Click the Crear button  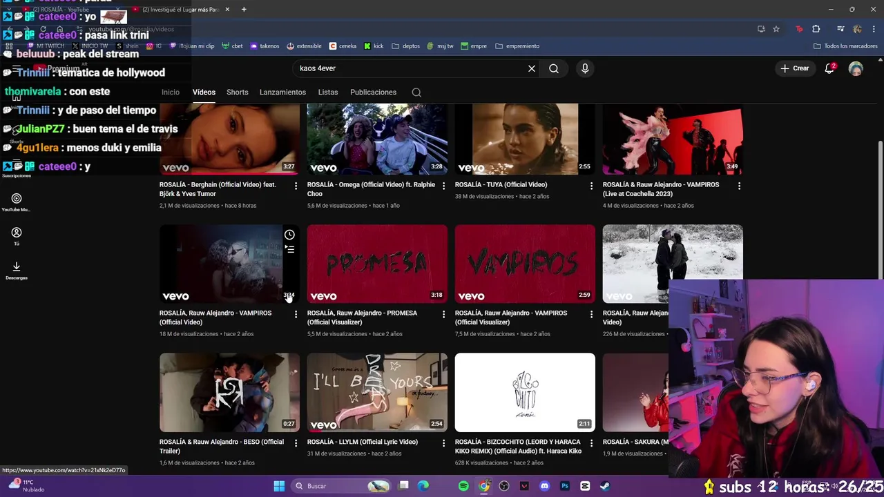pos(794,68)
